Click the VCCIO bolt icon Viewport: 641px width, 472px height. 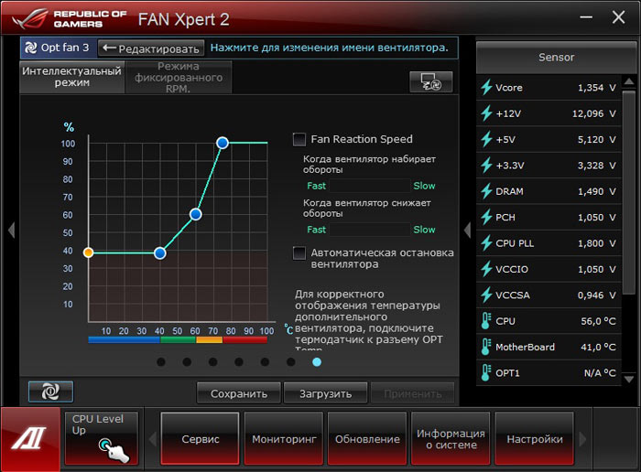point(486,269)
